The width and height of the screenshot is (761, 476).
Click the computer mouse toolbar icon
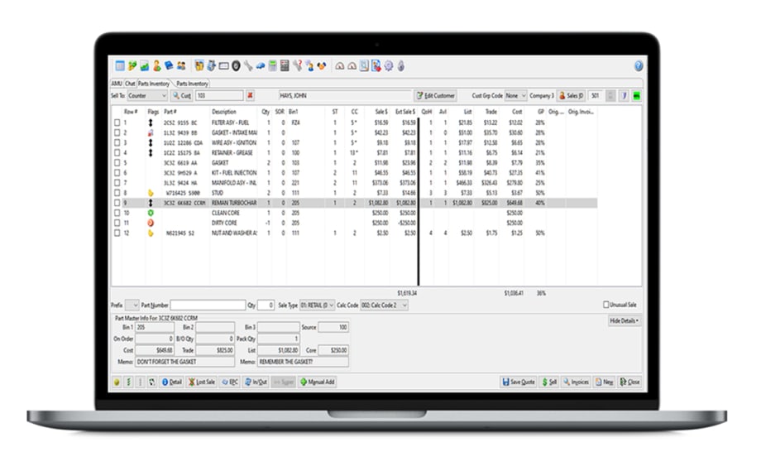pos(401,65)
